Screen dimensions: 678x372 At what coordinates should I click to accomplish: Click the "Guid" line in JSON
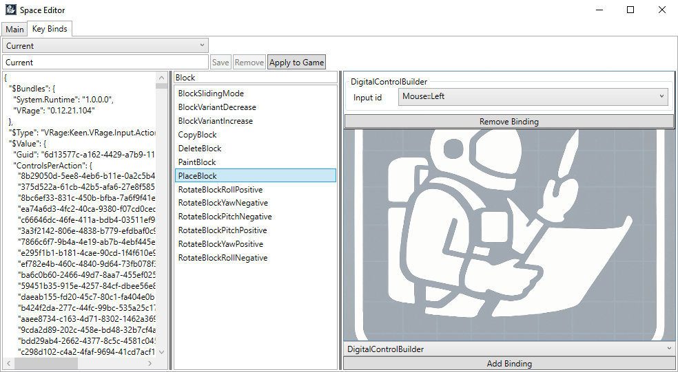pos(84,155)
